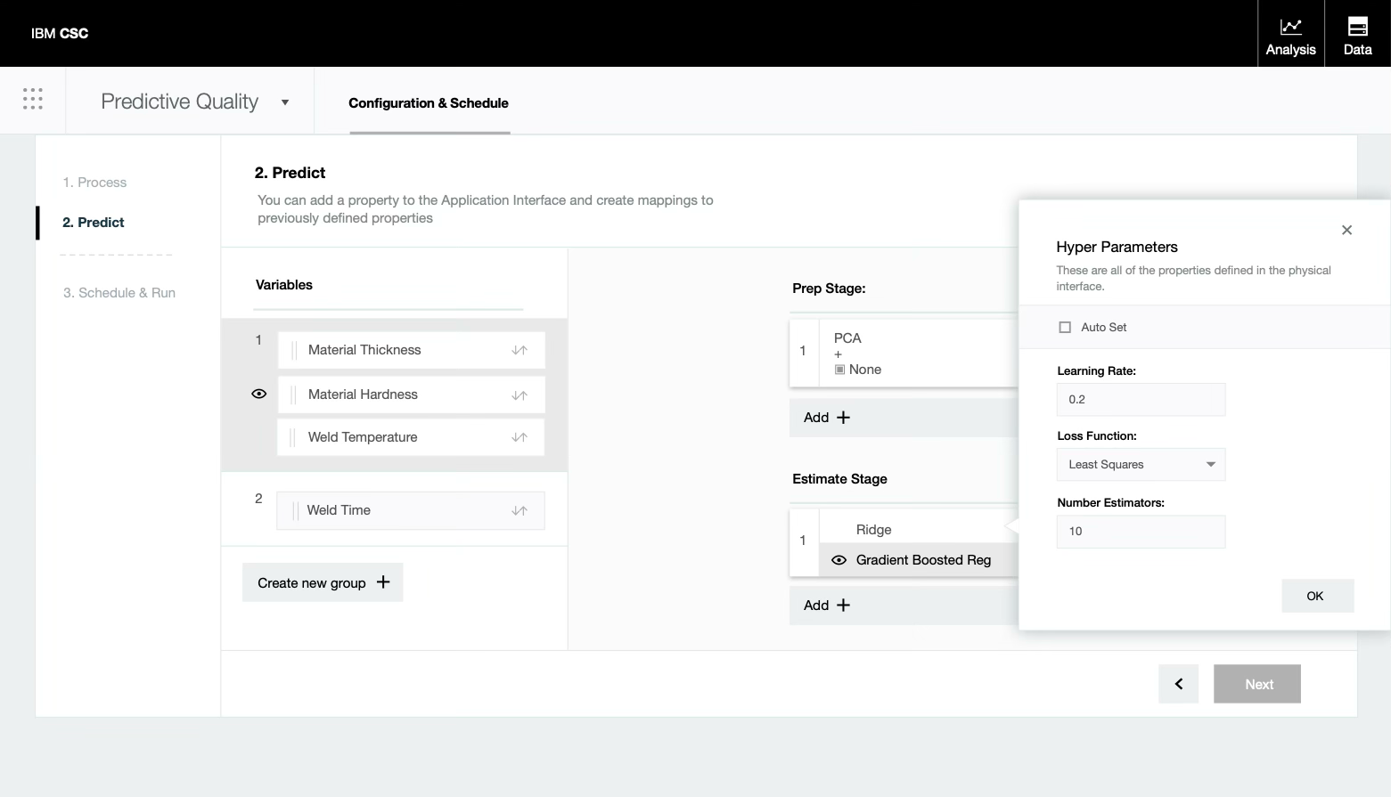Click the Add plus icon under Estimate Stage
This screenshot has height=797, width=1391.
(x=841, y=605)
